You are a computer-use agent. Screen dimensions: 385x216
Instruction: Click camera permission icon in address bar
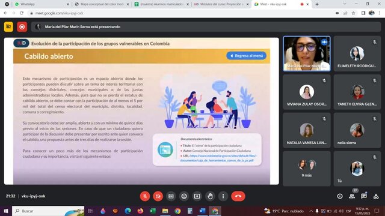(337, 13)
